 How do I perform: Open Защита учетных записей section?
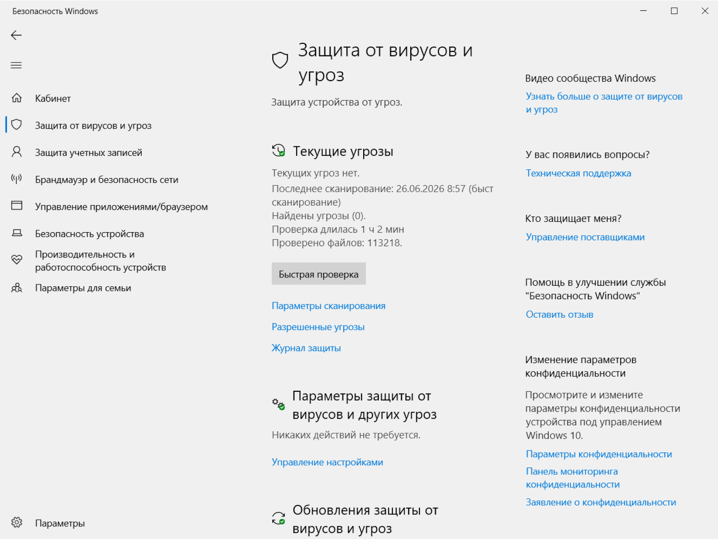(x=89, y=152)
